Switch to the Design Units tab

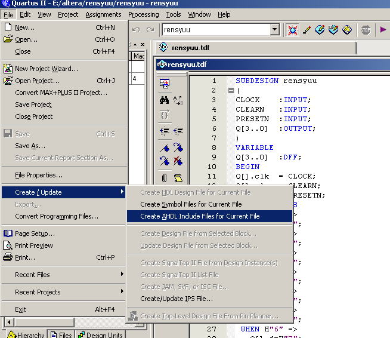[100, 334]
